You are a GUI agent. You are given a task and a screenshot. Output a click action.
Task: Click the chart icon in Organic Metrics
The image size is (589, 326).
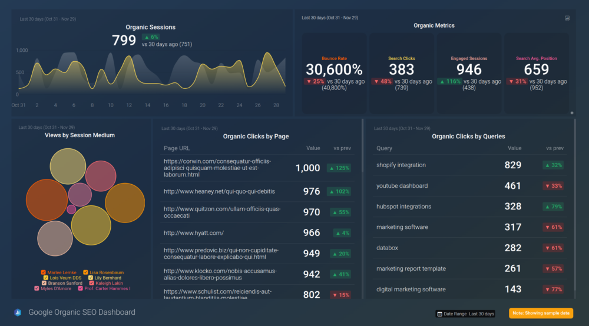tap(567, 18)
